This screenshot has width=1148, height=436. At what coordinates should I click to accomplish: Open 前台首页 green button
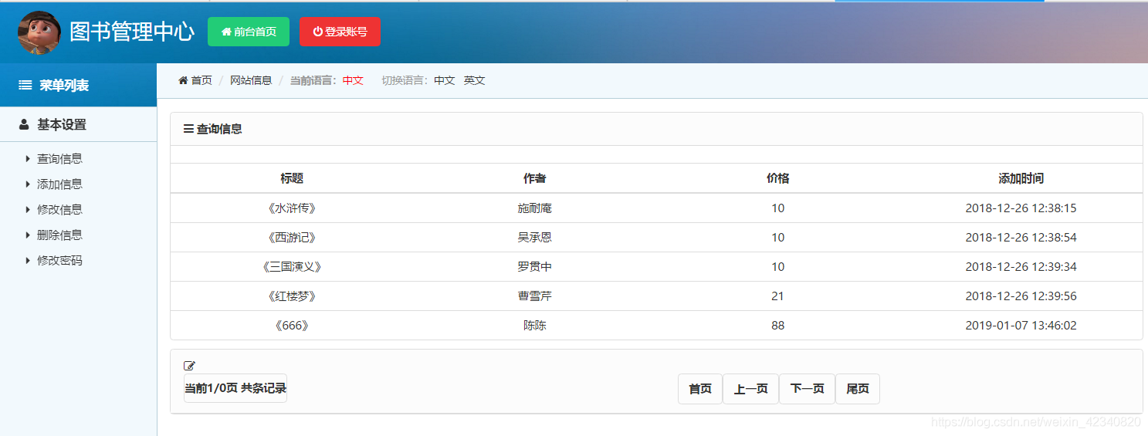pyautogui.click(x=249, y=32)
